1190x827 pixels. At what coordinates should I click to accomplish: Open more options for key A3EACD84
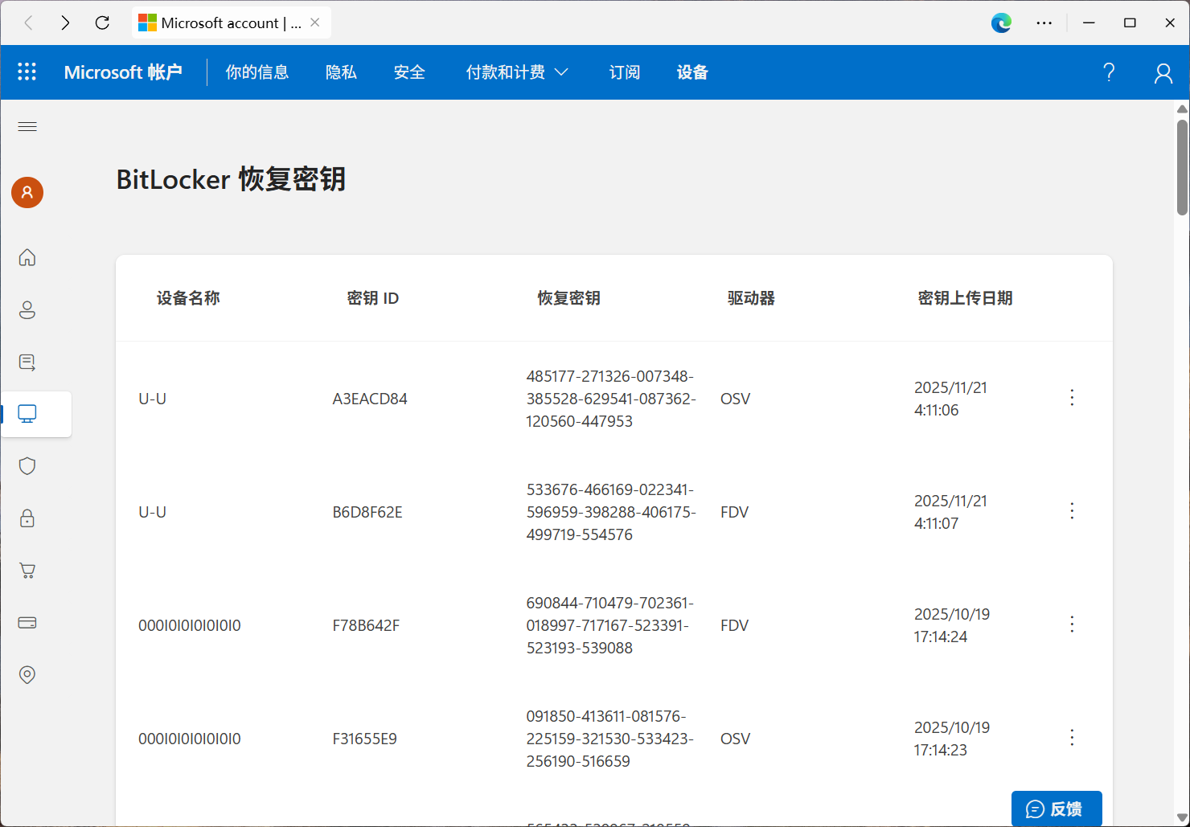[1072, 398]
